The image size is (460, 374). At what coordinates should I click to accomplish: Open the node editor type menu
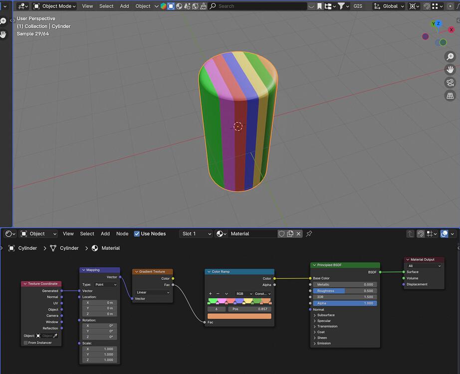pos(10,234)
